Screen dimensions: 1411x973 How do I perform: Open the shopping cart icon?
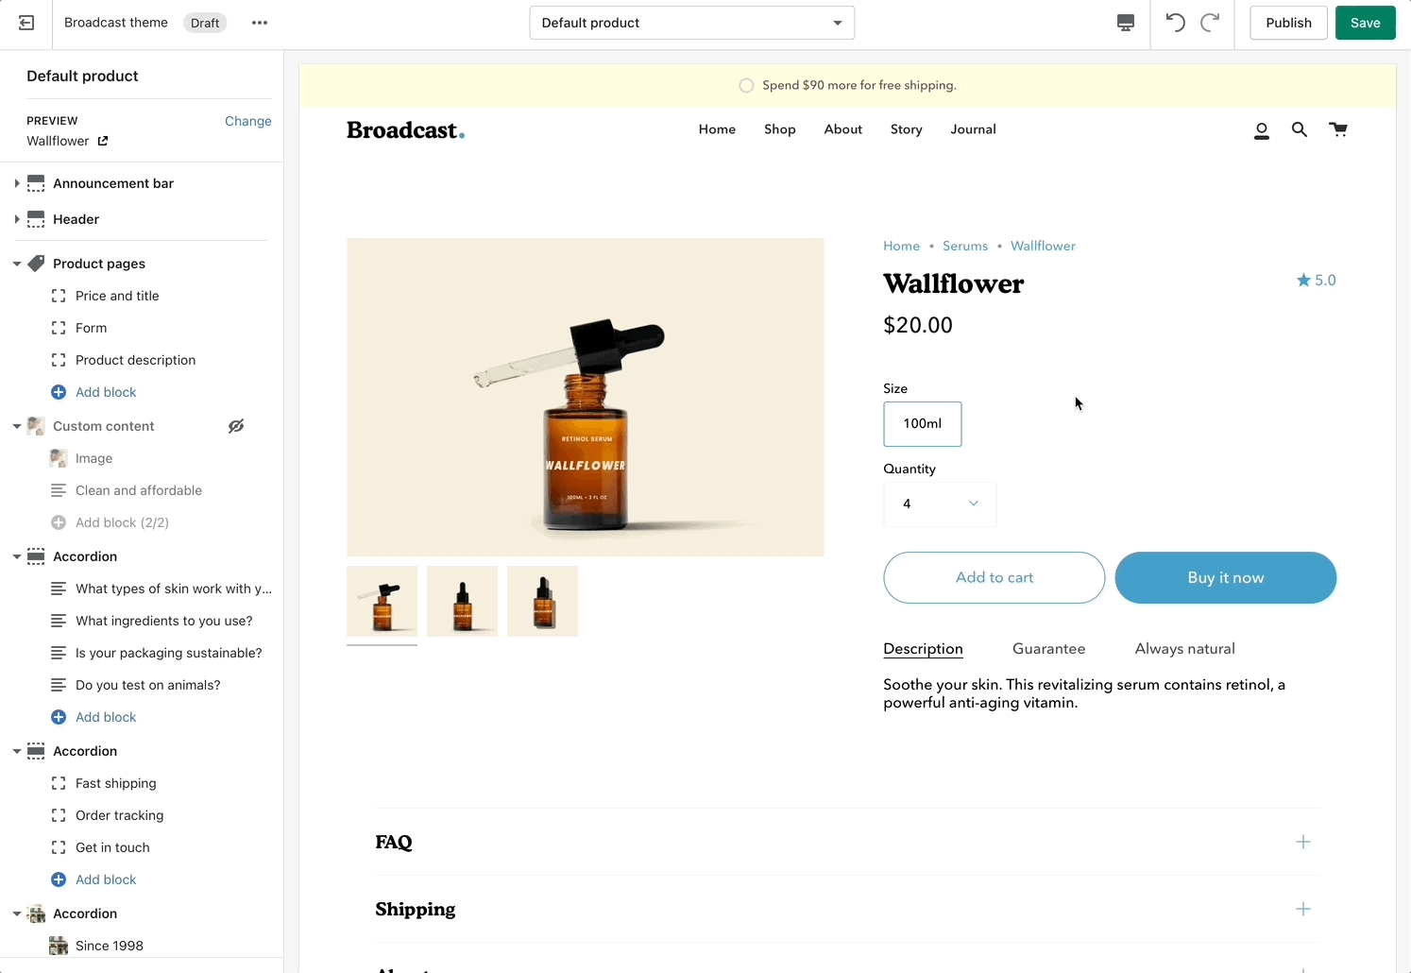tap(1338, 130)
